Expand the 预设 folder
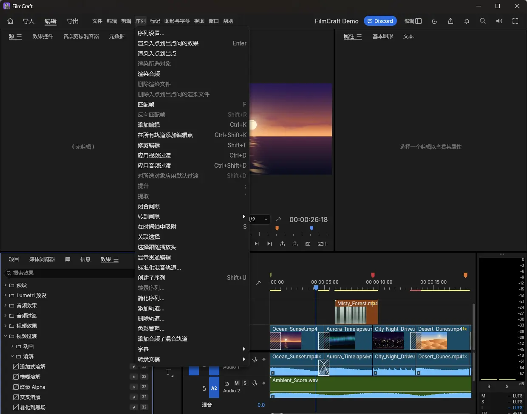Viewport: 527px width, 414px height. click(6, 285)
